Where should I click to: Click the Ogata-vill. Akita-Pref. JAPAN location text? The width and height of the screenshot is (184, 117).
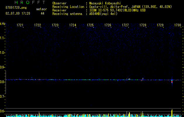(130, 7)
